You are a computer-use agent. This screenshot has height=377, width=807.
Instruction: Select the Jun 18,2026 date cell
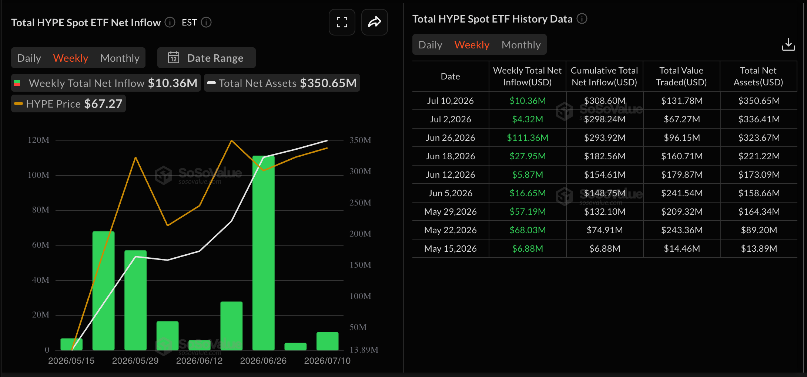[451, 156]
